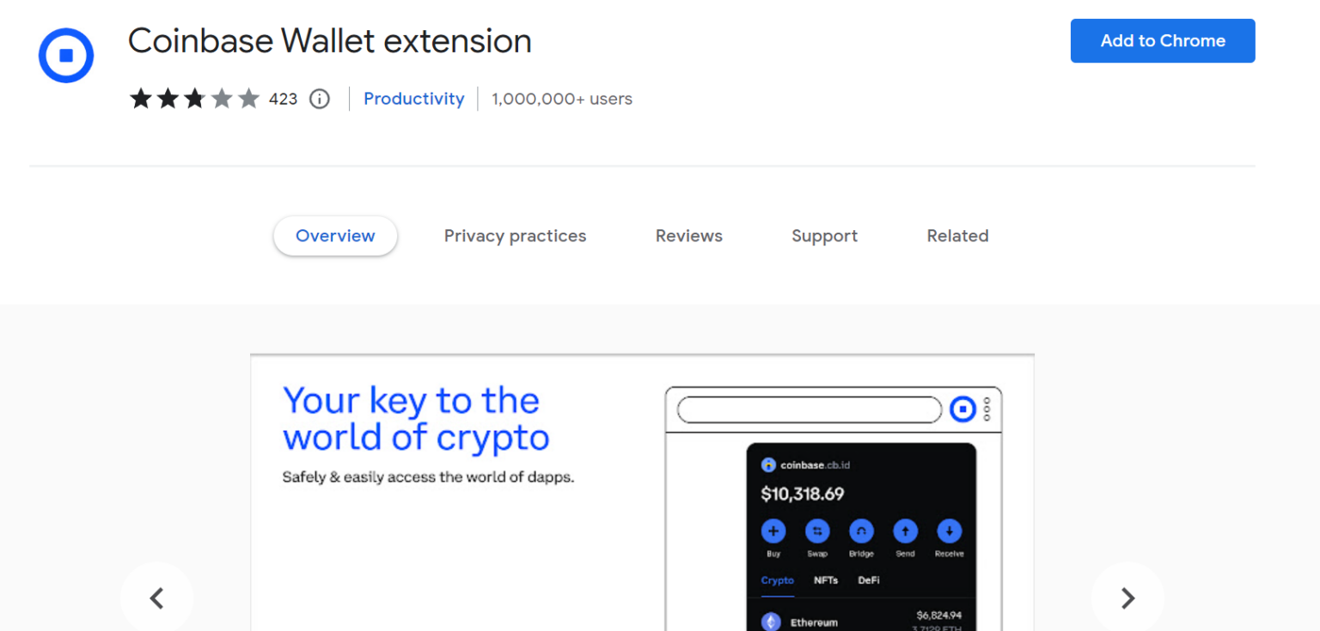Select the Buy icon in the wallet preview
The height and width of the screenshot is (631, 1320).
pos(773,532)
